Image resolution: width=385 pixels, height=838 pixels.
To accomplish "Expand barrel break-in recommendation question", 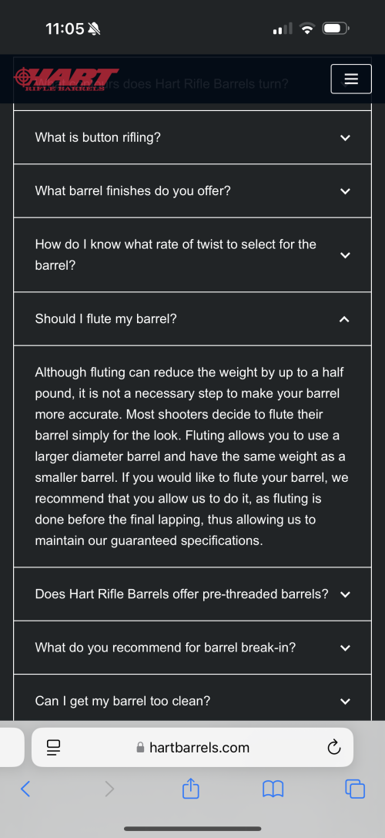I will point(192,648).
